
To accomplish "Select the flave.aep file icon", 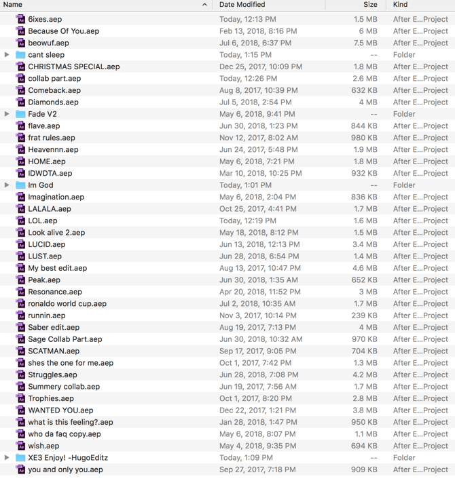I will tap(20, 126).
